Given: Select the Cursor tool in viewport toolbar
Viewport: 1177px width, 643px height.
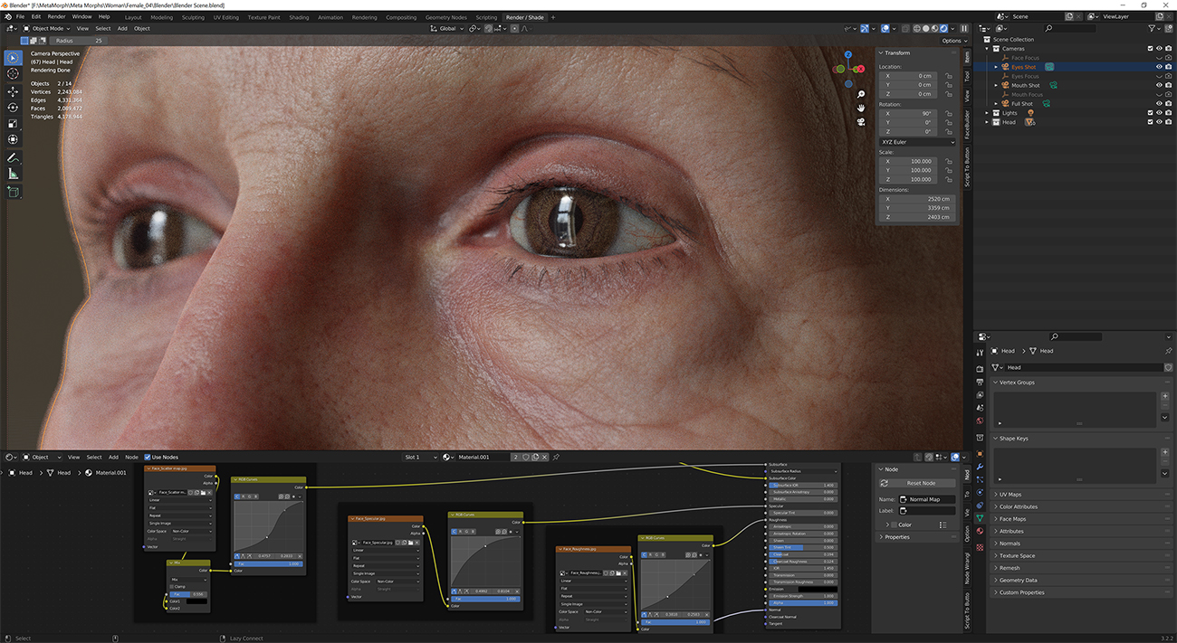Looking at the screenshot, I should [13, 74].
